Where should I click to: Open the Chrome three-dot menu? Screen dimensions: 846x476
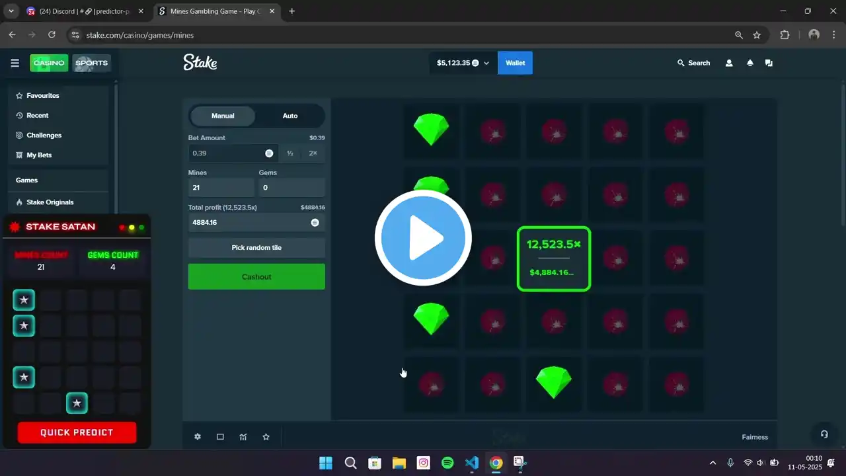(x=834, y=35)
